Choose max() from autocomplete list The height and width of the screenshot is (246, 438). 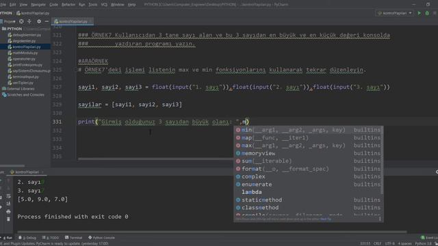[308, 146]
